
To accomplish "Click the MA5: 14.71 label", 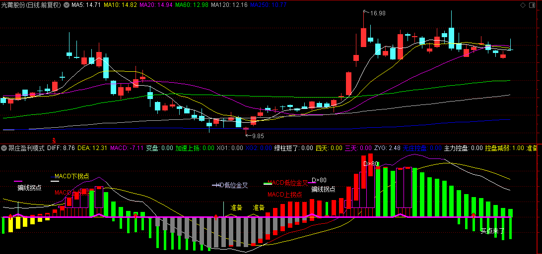I will [x=85, y=5].
